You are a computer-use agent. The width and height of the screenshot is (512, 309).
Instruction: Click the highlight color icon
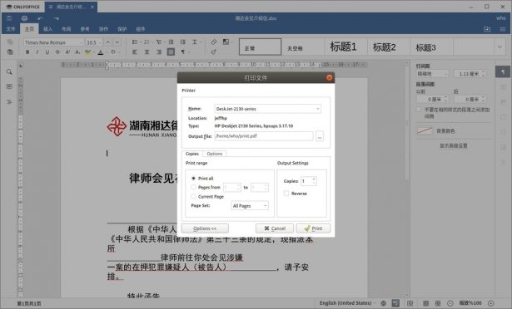87,52
